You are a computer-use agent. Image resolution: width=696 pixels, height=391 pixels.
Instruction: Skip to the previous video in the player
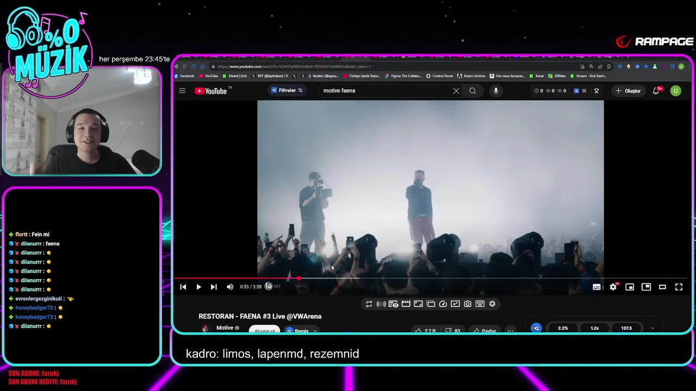(183, 287)
